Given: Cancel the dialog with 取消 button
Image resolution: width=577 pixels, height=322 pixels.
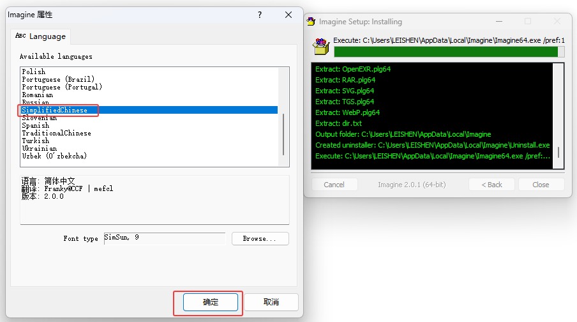Looking at the screenshot, I should [x=271, y=302].
